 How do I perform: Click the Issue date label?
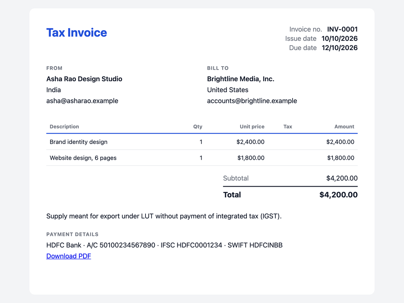coord(301,39)
